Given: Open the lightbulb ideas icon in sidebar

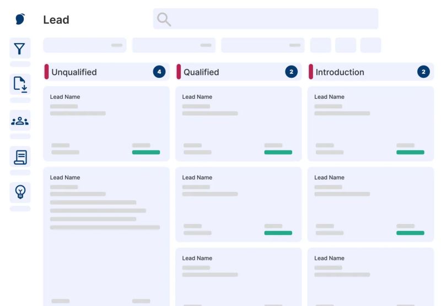Looking at the screenshot, I should coord(20,192).
